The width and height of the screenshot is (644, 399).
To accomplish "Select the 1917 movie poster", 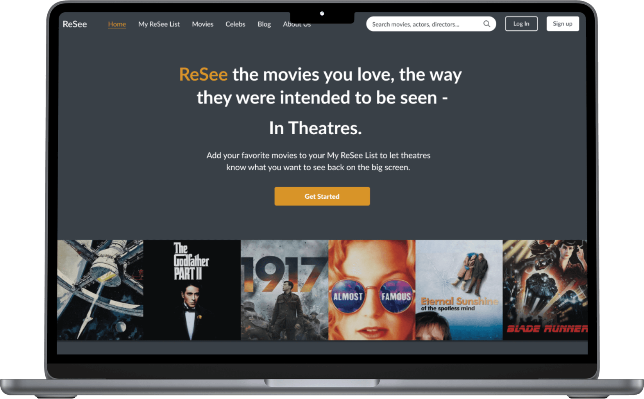I will [x=284, y=290].
